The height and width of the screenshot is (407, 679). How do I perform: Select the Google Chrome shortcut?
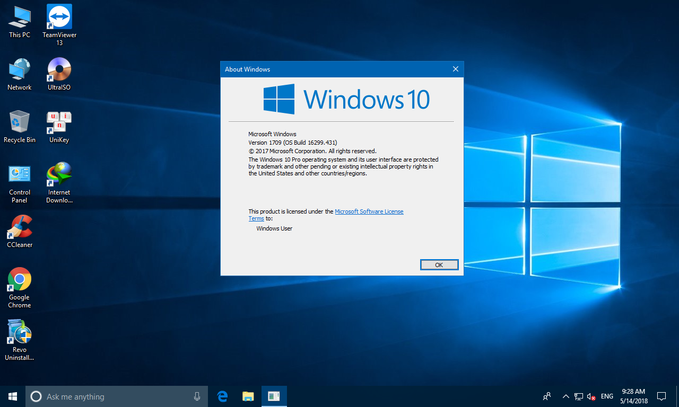(x=20, y=288)
